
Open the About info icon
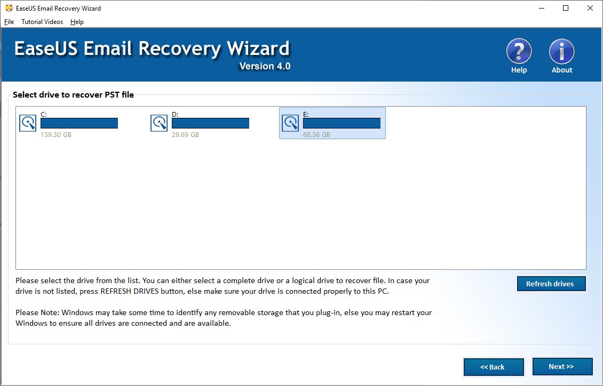pyautogui.click(x=561, y=52)
